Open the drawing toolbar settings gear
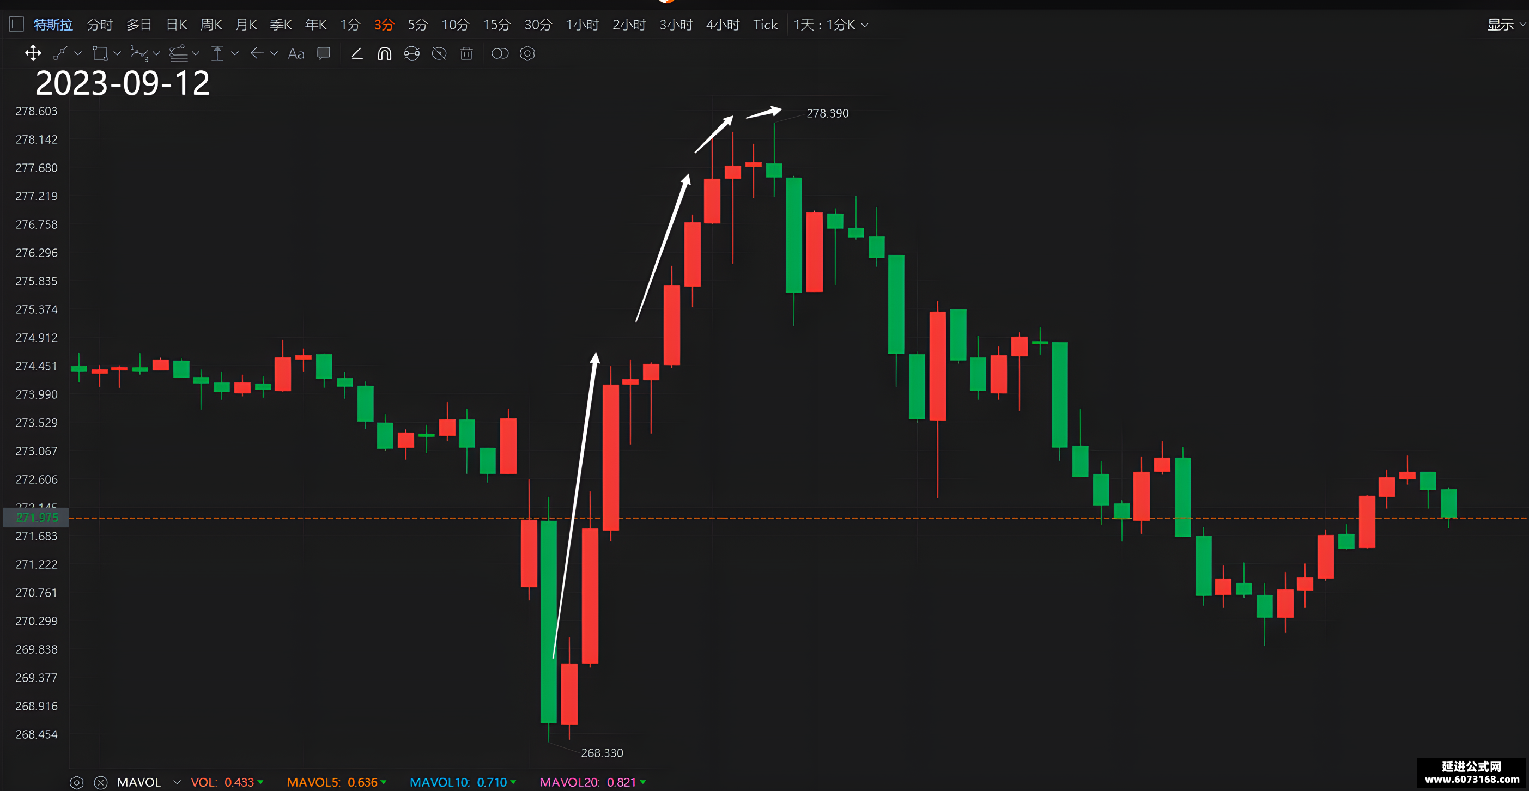The height and width of the screenshot is (791, 1529). tap(527, 53)
